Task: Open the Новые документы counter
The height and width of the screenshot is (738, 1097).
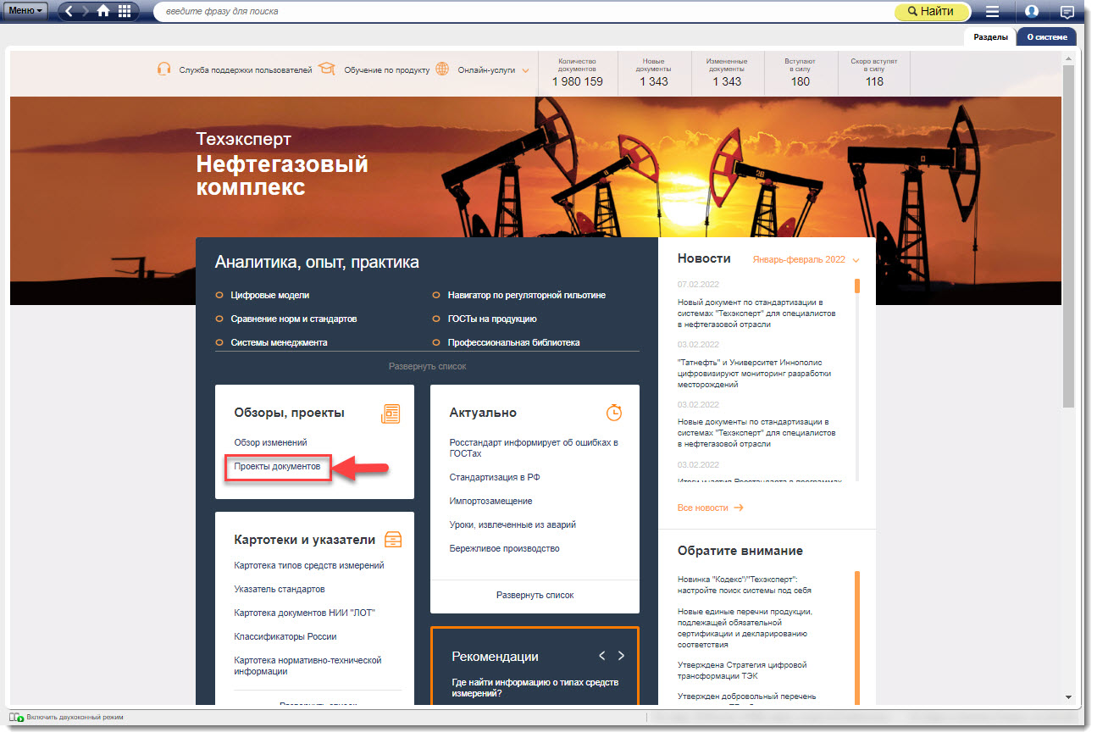Action: 653,73
